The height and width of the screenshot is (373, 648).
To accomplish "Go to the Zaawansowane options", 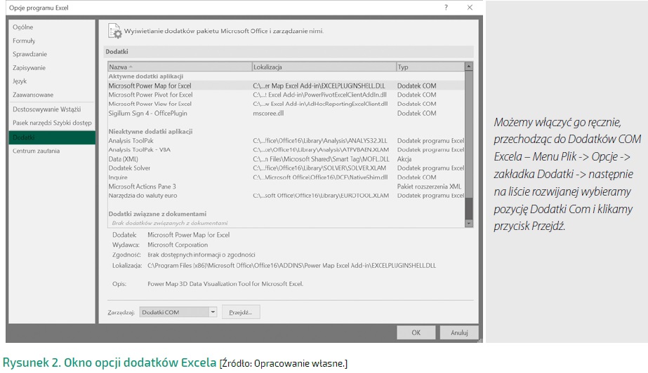I will (33, 95).
